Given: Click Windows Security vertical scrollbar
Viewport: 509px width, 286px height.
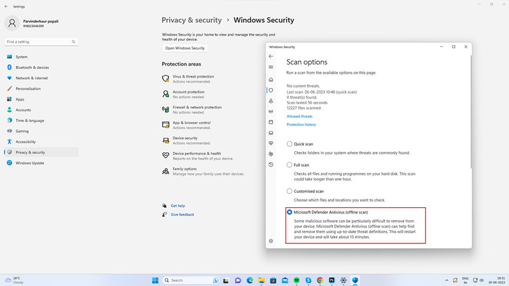Looking at the screenshot, I should click(x=471, y=112).
